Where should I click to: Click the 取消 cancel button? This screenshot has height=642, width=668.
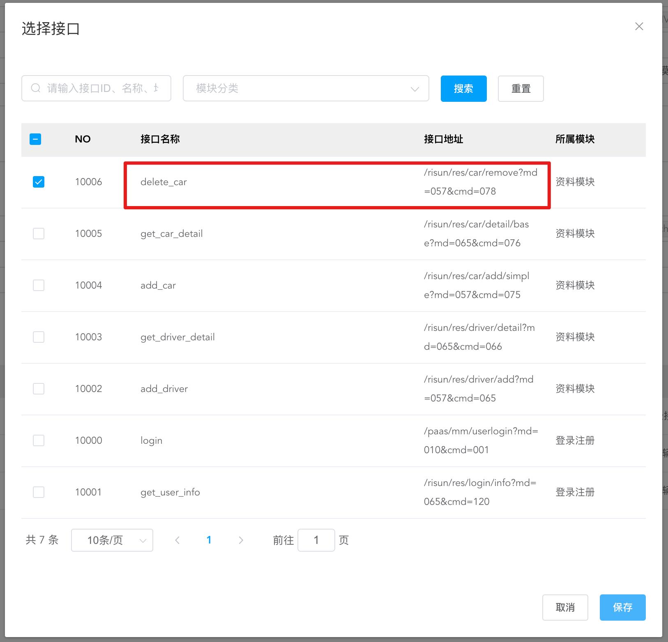tap(565, 608)
